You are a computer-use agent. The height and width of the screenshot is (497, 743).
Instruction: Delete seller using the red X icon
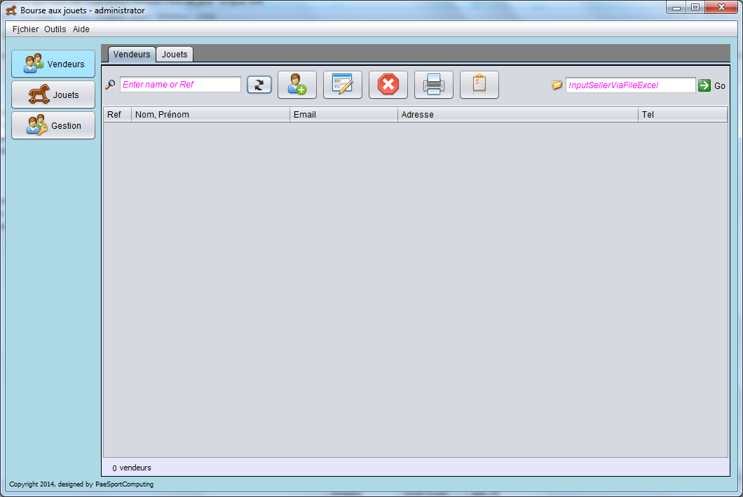tap(388, 85)
